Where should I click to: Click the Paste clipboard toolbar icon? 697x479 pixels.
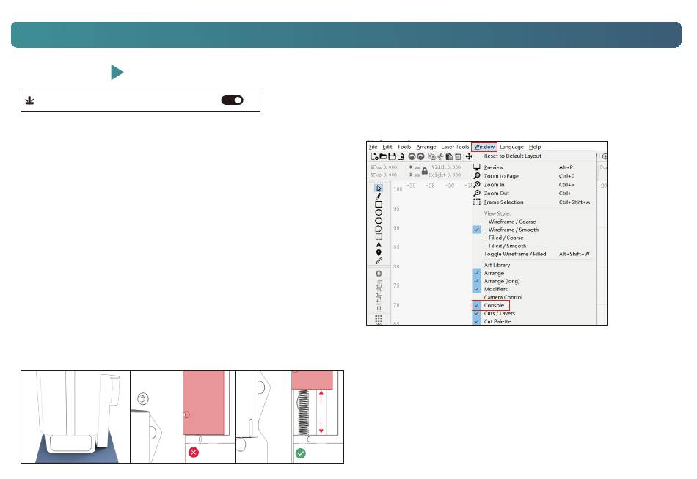449,156
